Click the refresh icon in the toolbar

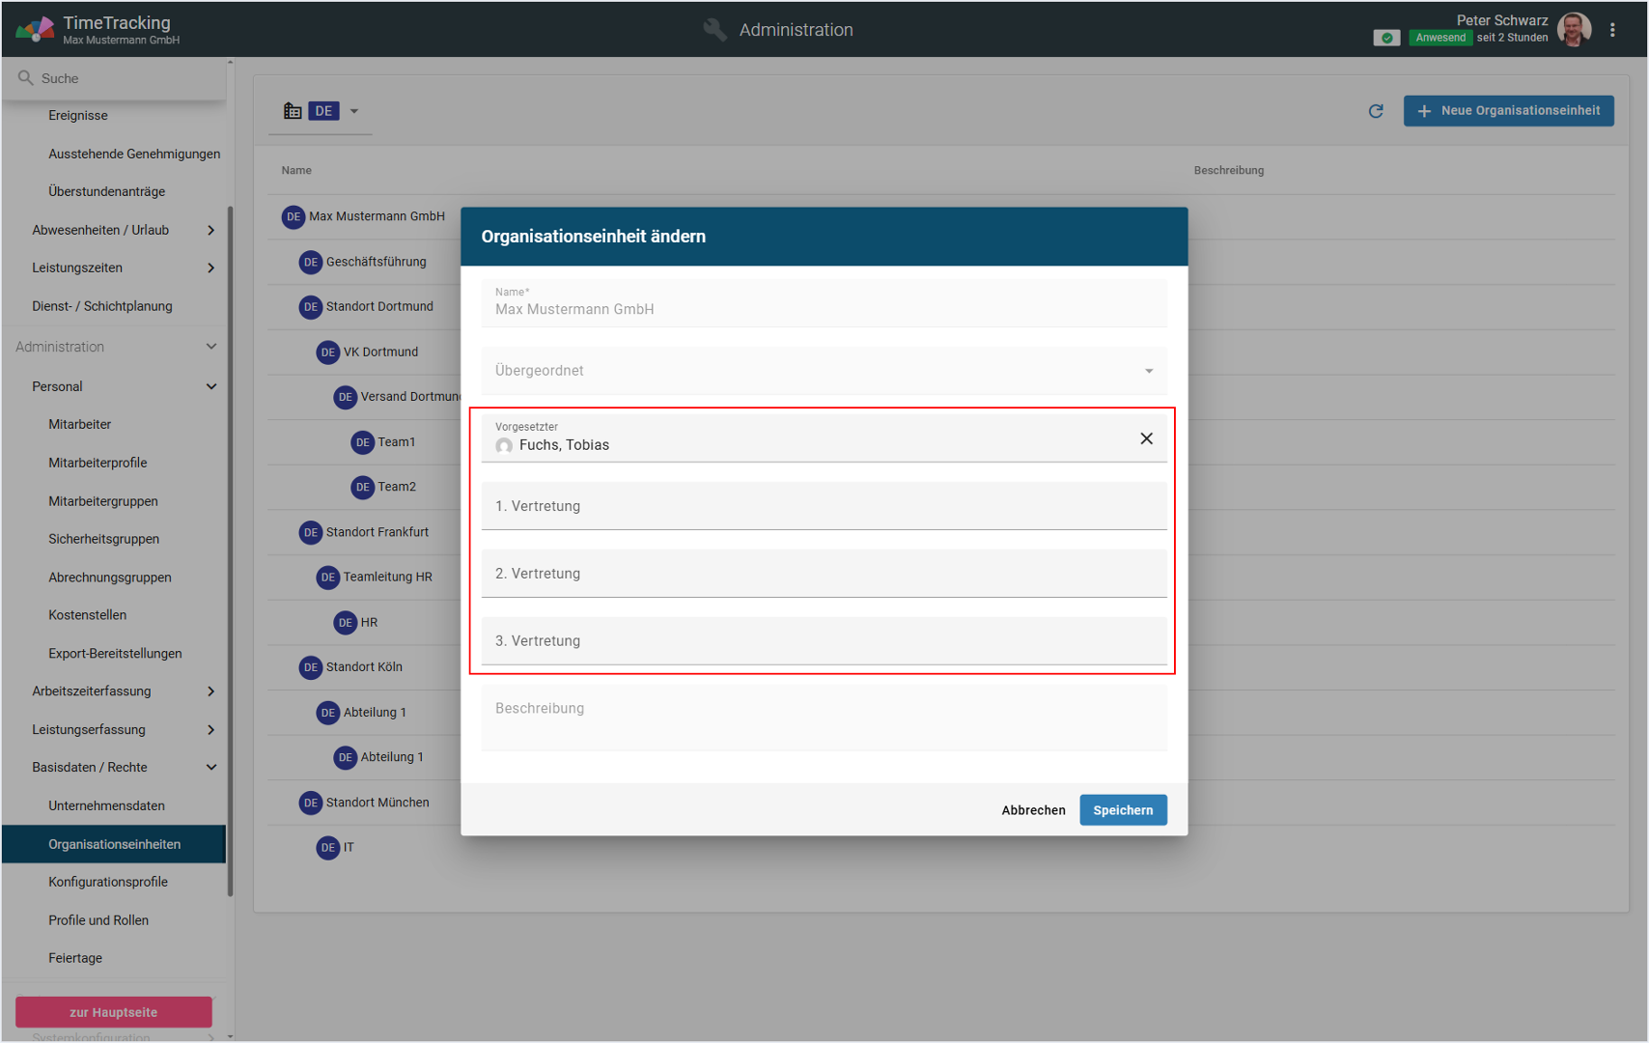pyautogui.click(x=1376, y=111)
